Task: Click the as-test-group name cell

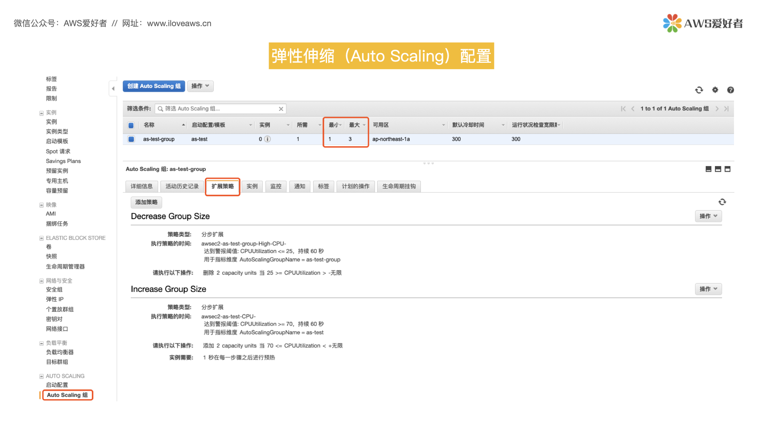Action: [159, 139]
